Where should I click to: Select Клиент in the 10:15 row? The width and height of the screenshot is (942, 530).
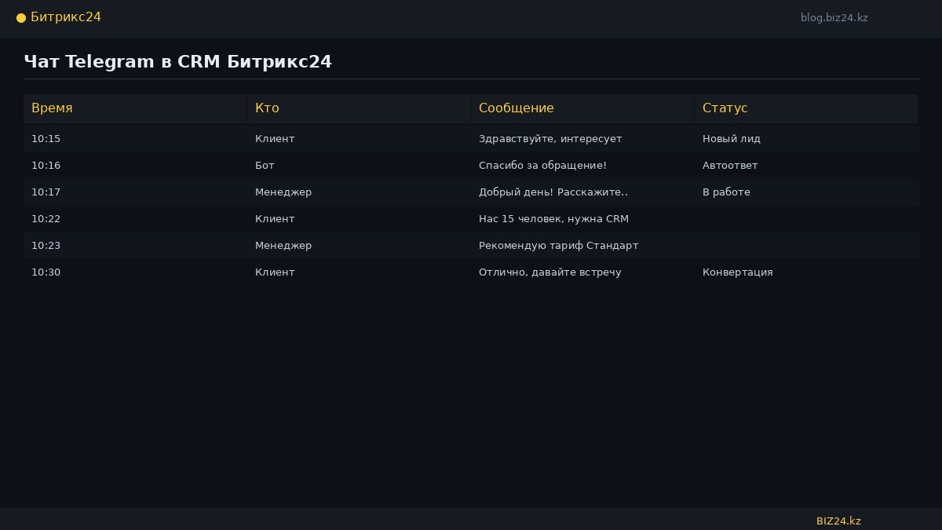[275, 139]
